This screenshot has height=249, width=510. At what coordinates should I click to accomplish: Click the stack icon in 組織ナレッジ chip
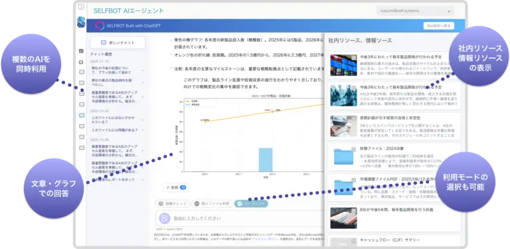point(161,204)
